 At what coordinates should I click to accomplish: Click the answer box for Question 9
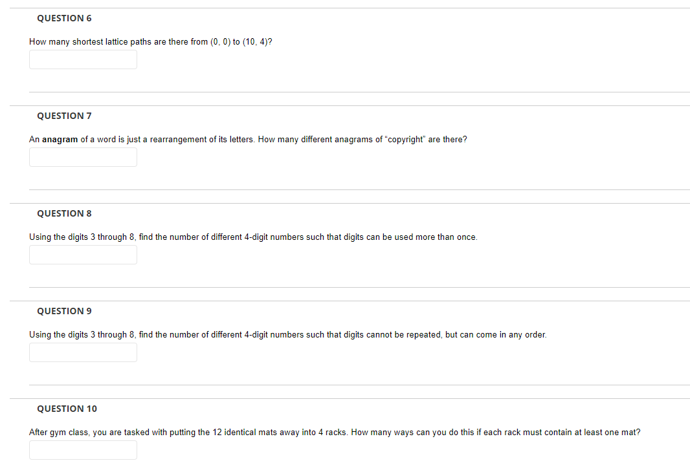pyautogui.click(x=83, y=352)
